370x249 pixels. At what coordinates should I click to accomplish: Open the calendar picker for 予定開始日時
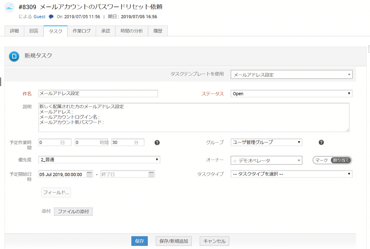pos(89,174)
